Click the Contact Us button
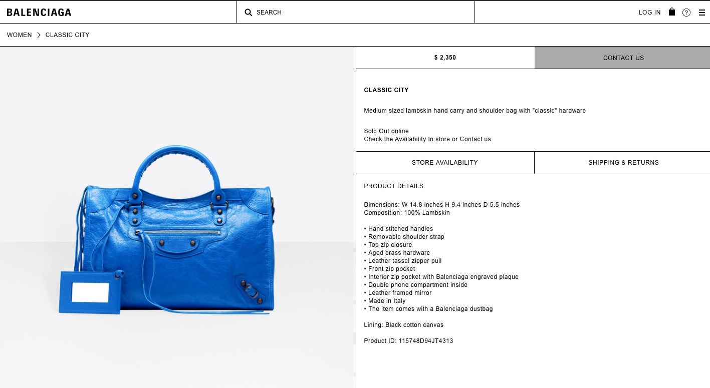 [622, 58]
